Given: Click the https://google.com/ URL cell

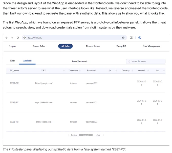Looking at the screenshot, I should pyautogui.click(x=44, y=83).
